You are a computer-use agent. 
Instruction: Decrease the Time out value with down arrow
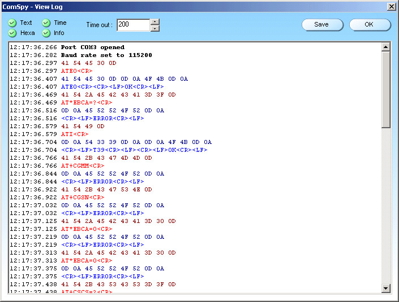pos(155,28)
